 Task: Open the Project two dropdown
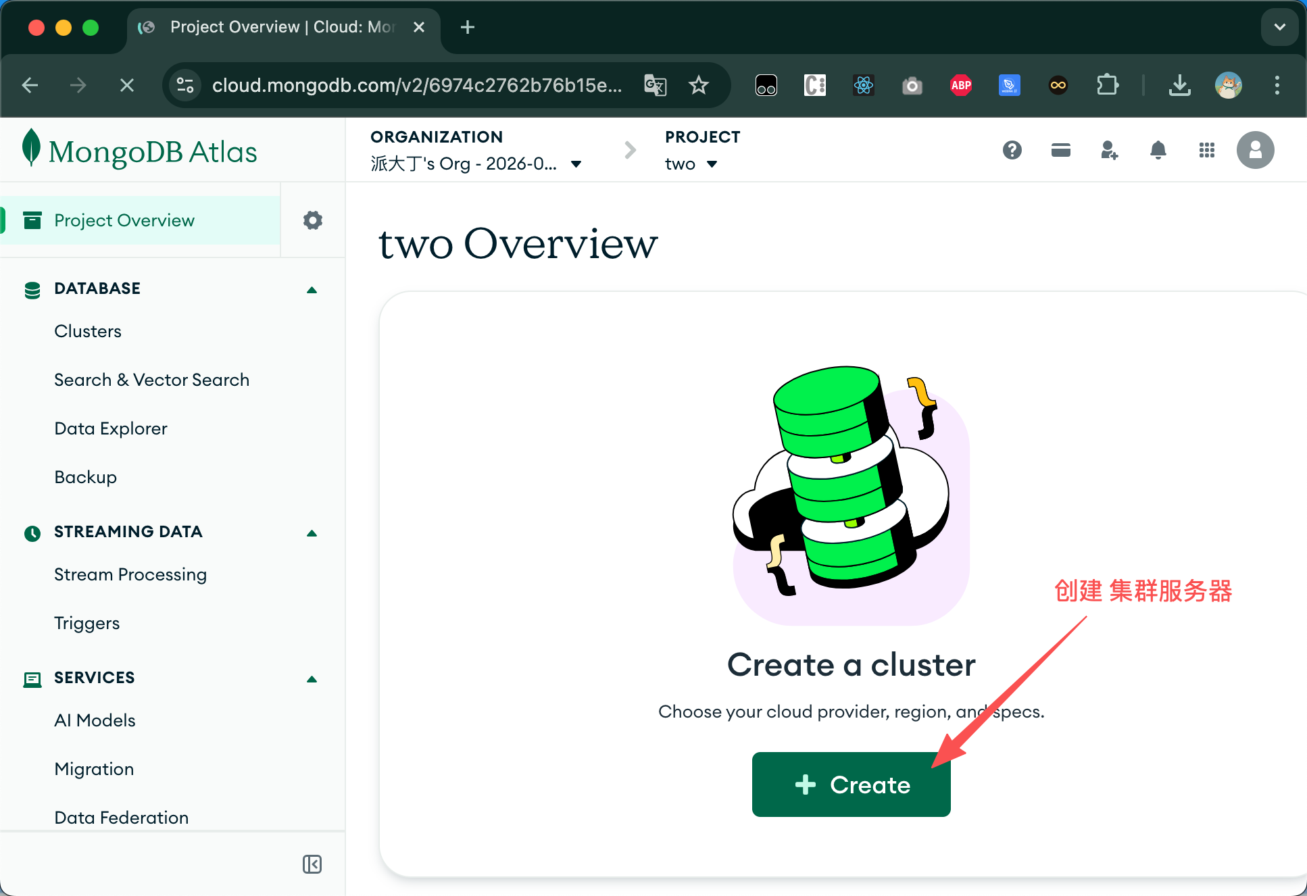691,164
